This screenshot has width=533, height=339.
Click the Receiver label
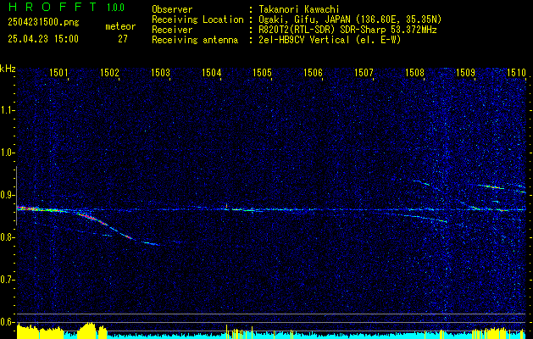click(172, 30)
